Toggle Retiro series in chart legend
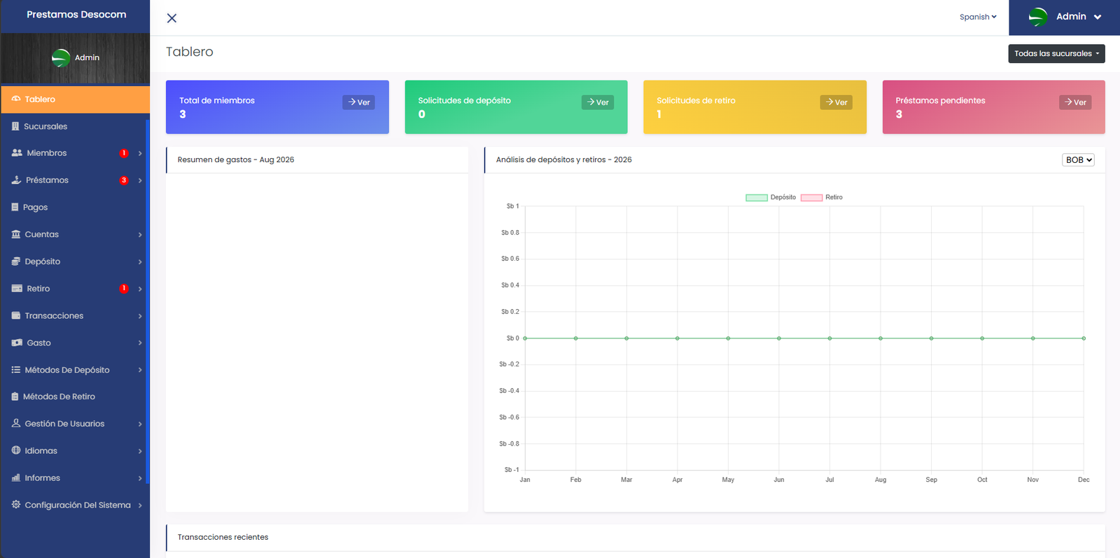1120x558 pixels. point(822,197)
